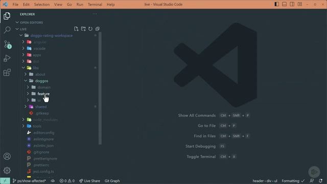Click the remote window indicator in status bar
Screen dimensions: 327x184
tap(5, 181)
